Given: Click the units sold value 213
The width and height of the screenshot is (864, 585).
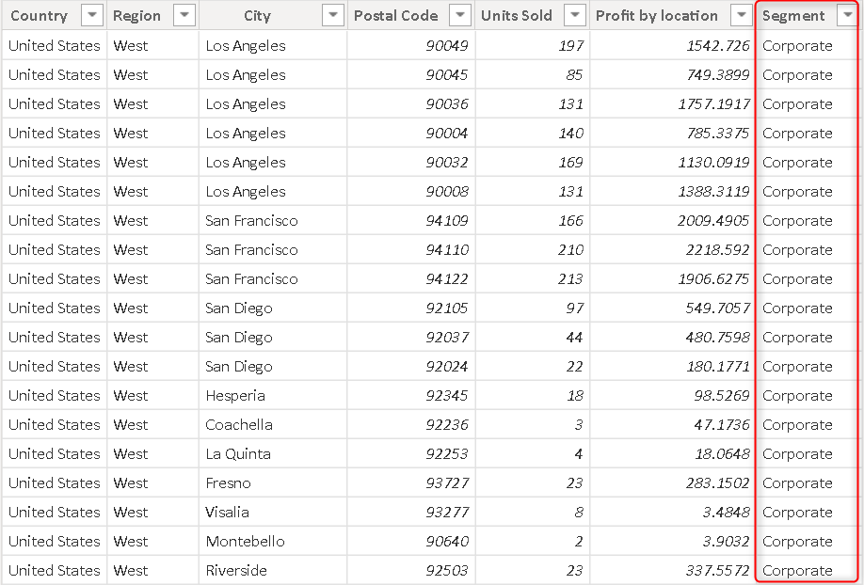Looking at the screenshot, I should 570,278.
